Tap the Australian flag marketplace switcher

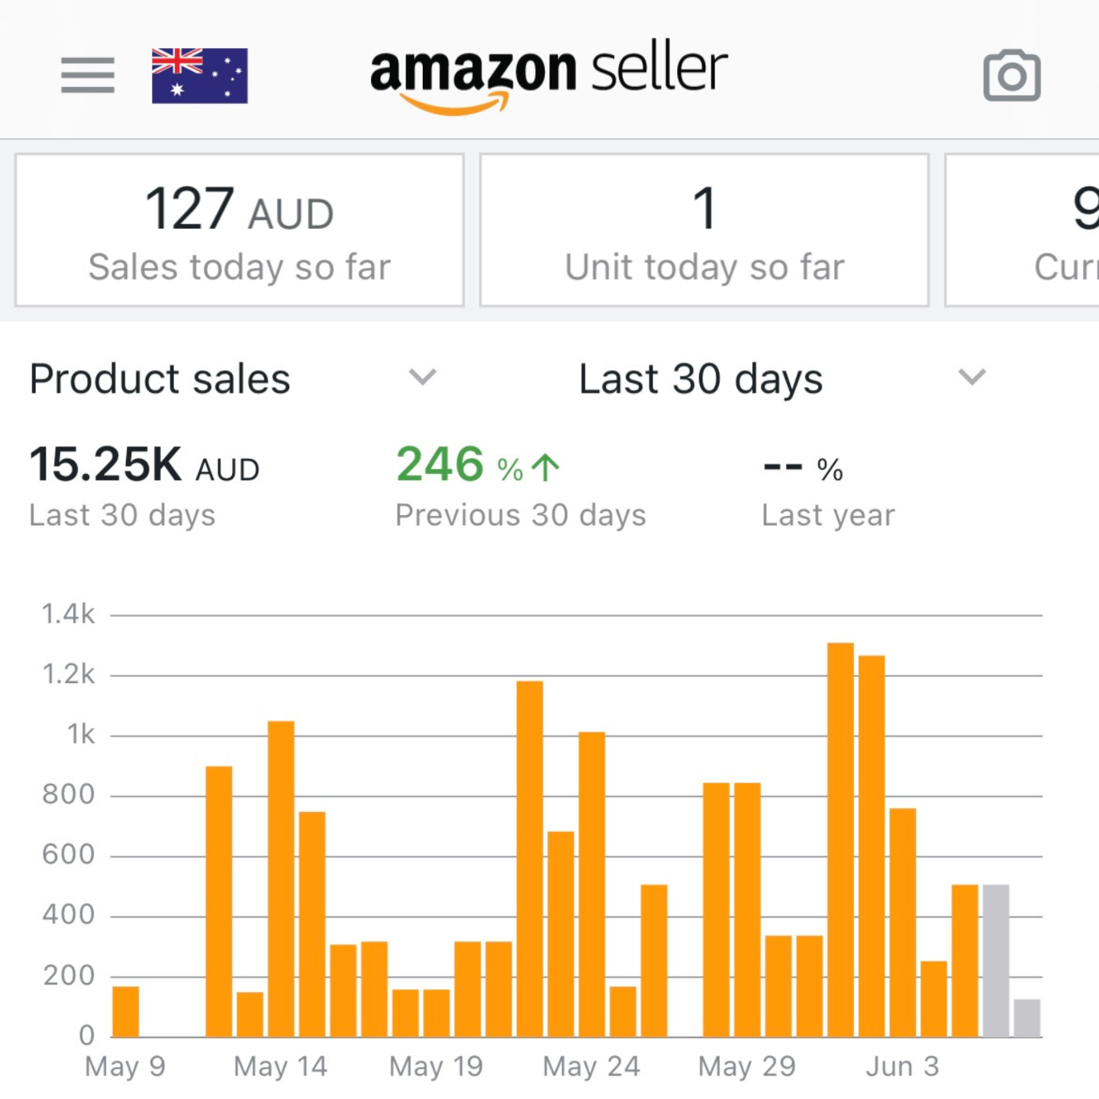[199, 76]
